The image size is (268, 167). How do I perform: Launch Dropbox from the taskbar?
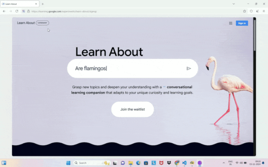[x=169, y=163]
